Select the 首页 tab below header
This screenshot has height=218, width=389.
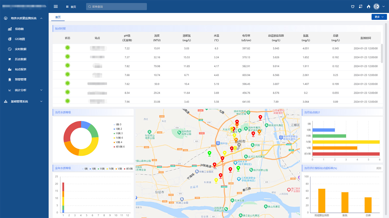pos(58,17)
